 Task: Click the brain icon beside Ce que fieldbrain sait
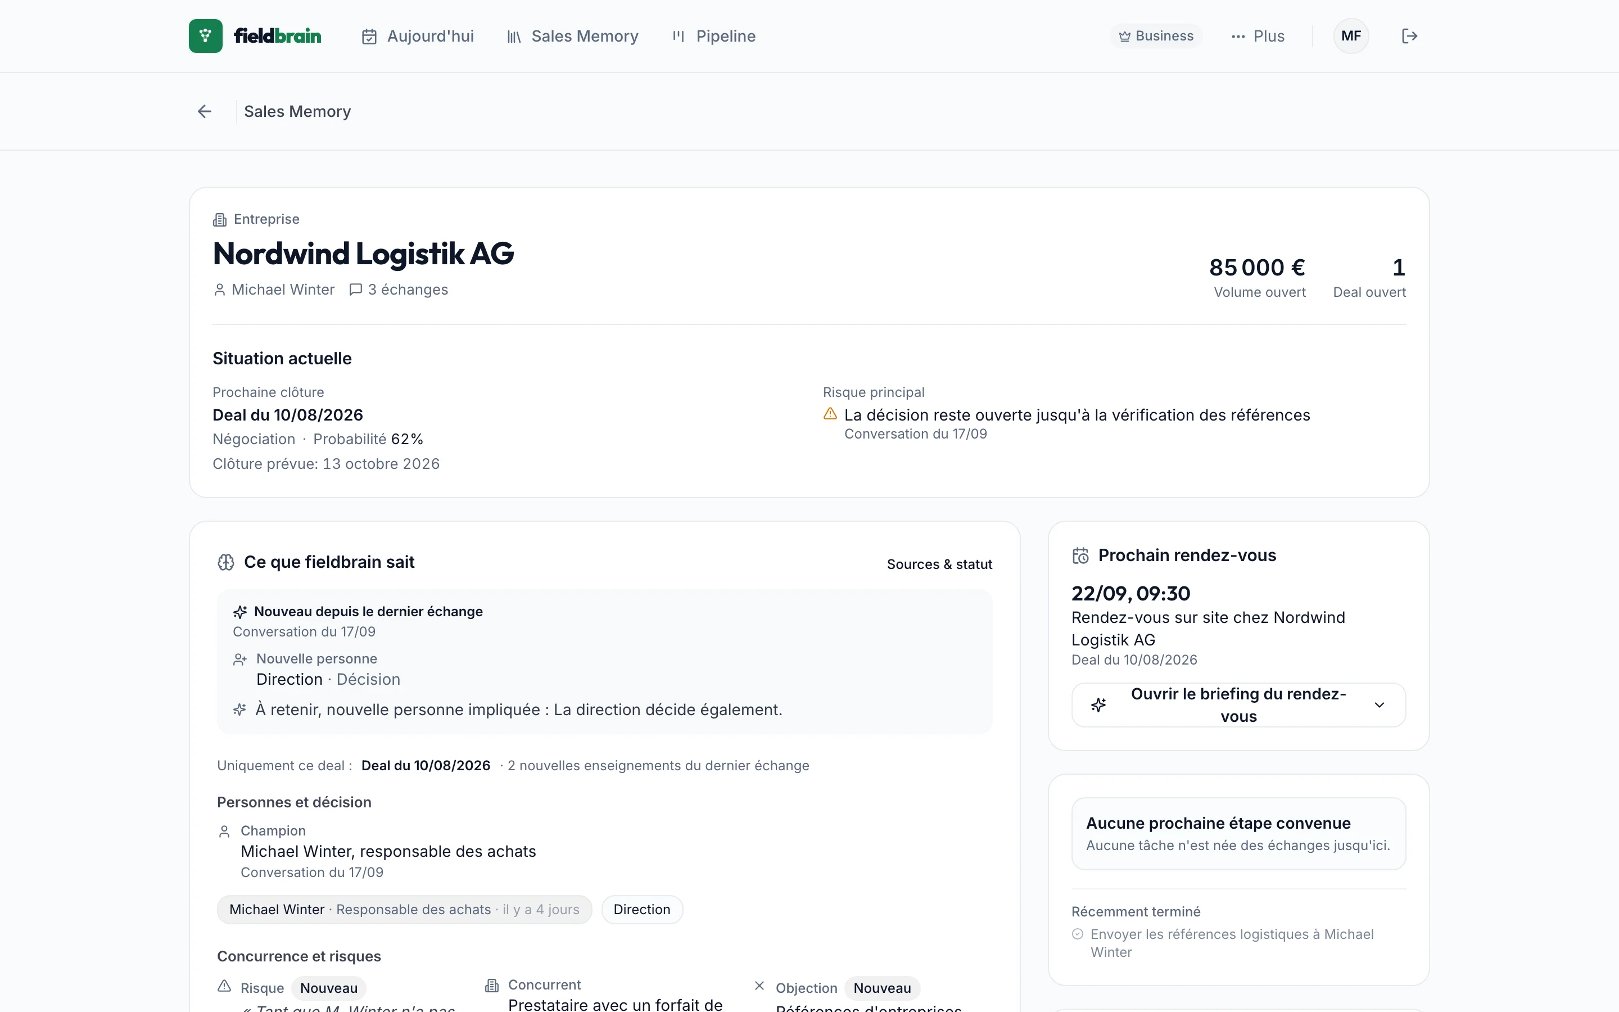click(226, 562)
